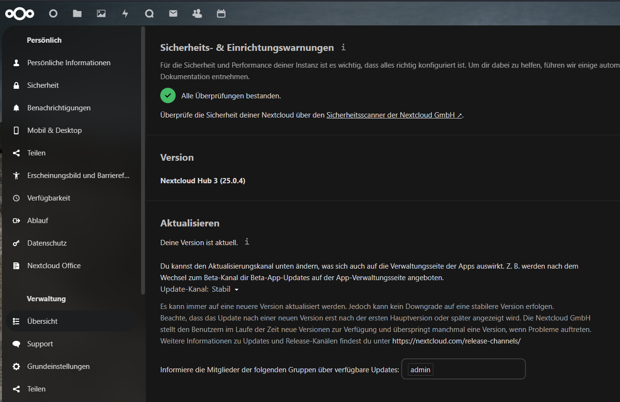Click the admin group tag
Viewport: 620px width, 402px height.
pos(420,369)
